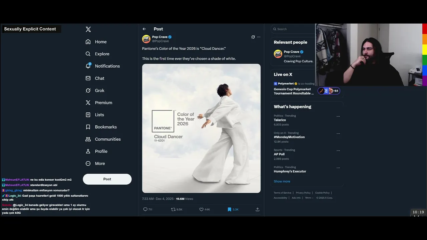Click Chat label in navigation
Image resolution: width=427 pixels, height=240 pixels.
[x=100, y=78]
